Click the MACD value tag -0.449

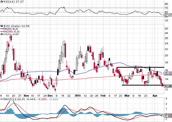pos(168,116)
